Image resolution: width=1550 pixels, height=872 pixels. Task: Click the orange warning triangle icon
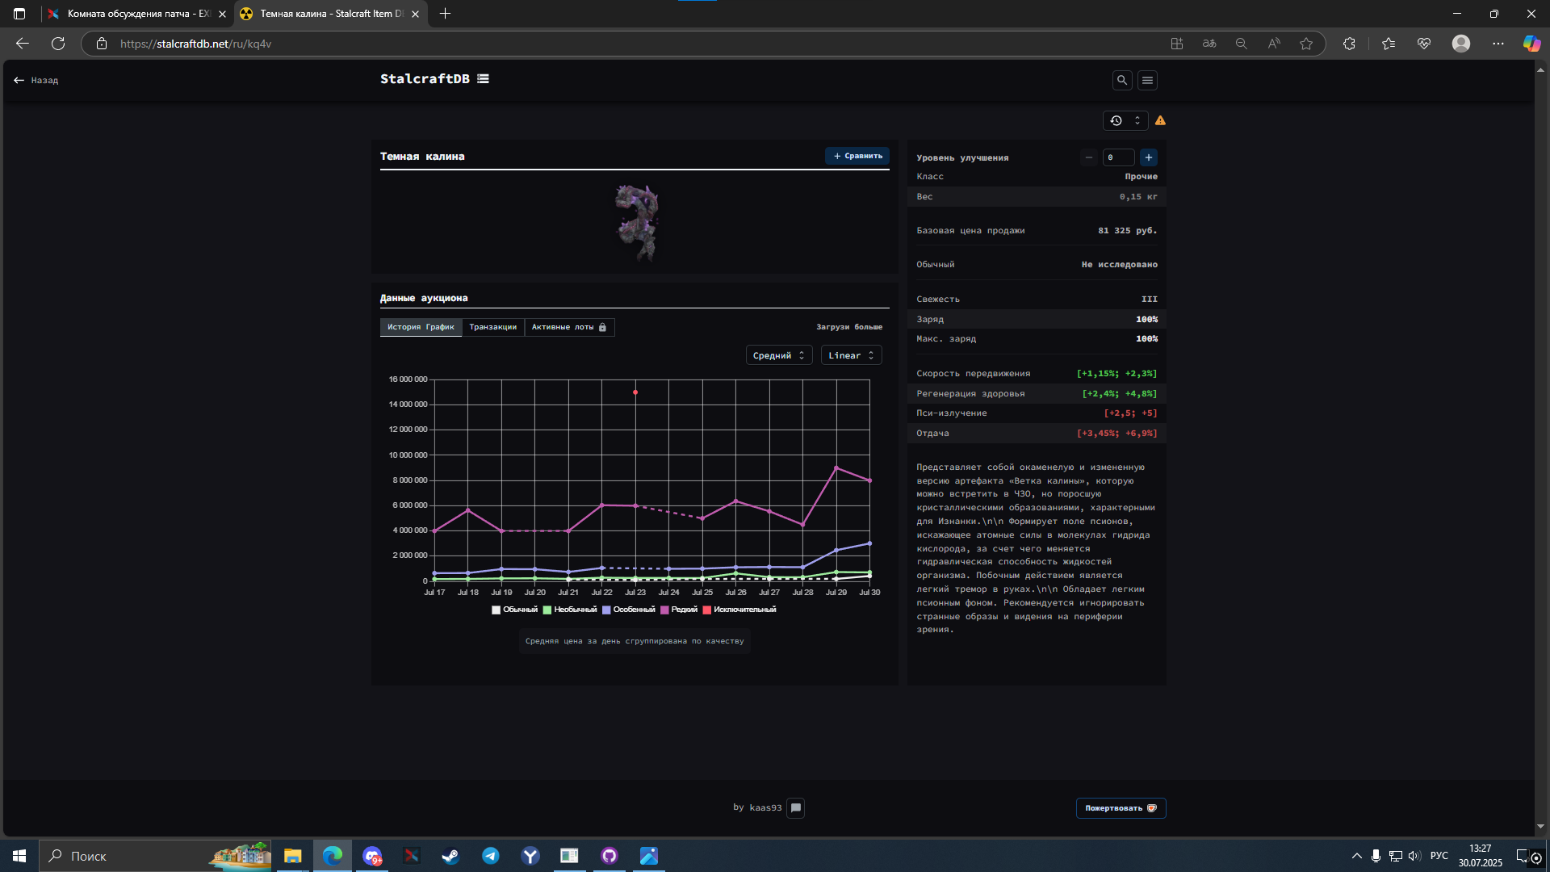[1160, 120]
